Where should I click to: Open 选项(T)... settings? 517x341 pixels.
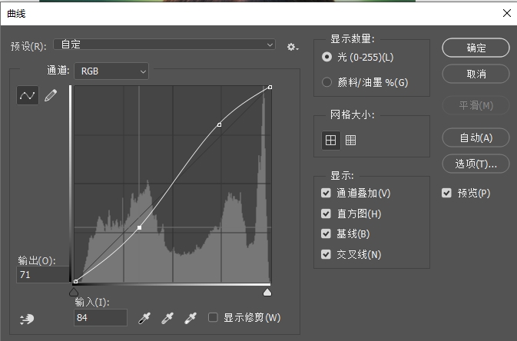476,164
